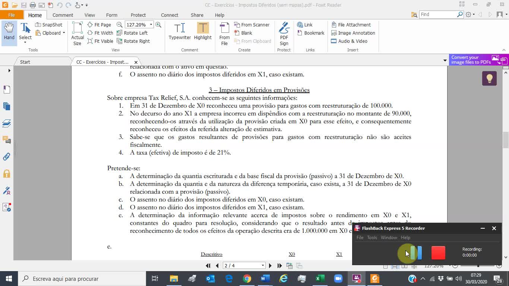Insert a File Attachment
This screenshot has height=286, width=509.
click(351, 25)
